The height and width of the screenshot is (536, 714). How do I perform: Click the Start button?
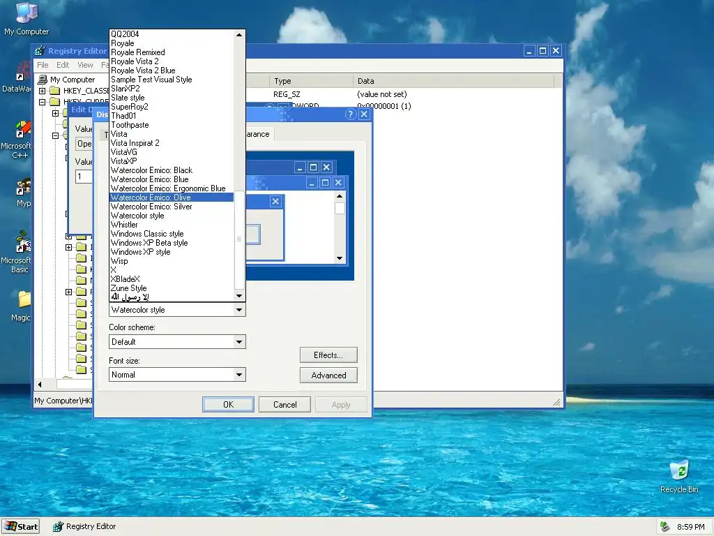click(20, 526)
